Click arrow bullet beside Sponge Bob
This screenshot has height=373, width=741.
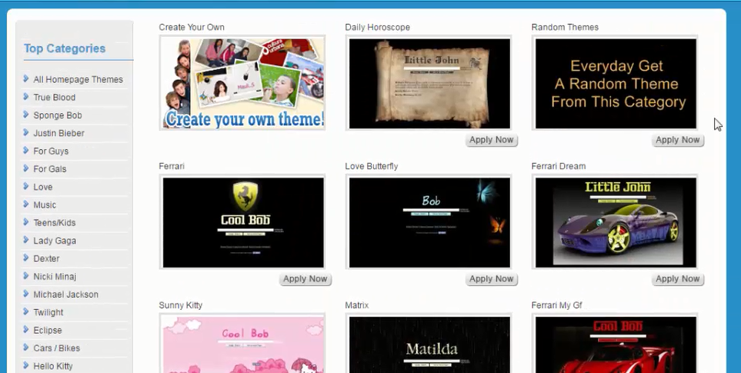26,115
